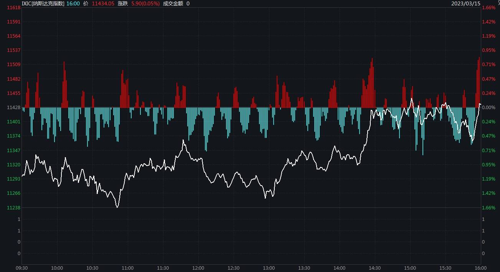Click the 0.00% right axis label
Image resolution: width=500 pixels, height=272 pixels.
click(488, 108)
